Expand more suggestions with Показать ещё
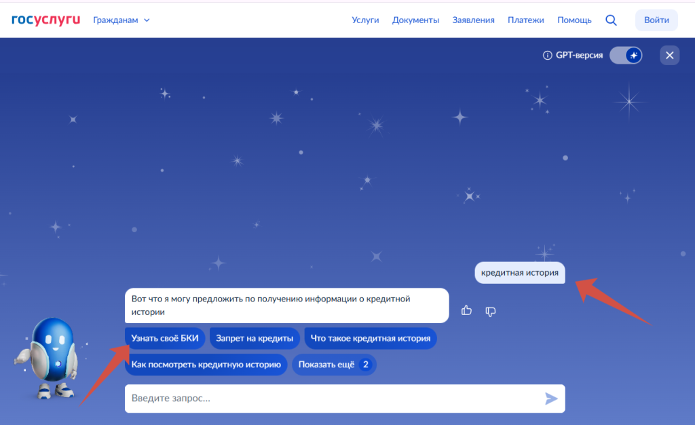 pyautogui.click(x=333, y=365)
